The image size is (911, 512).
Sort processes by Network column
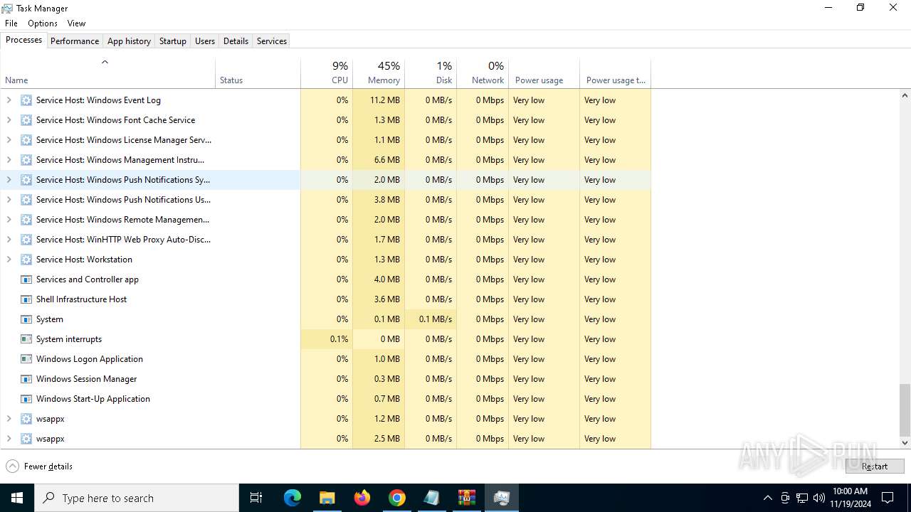pyautogui.click(x=483, y=72)
